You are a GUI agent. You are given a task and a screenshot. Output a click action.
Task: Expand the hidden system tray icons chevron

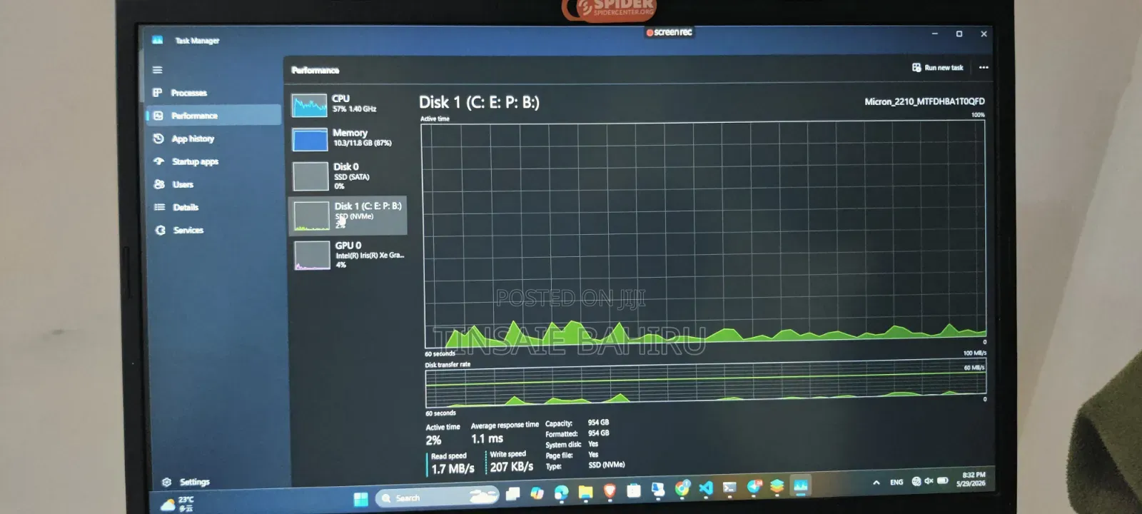coord(876,483)
